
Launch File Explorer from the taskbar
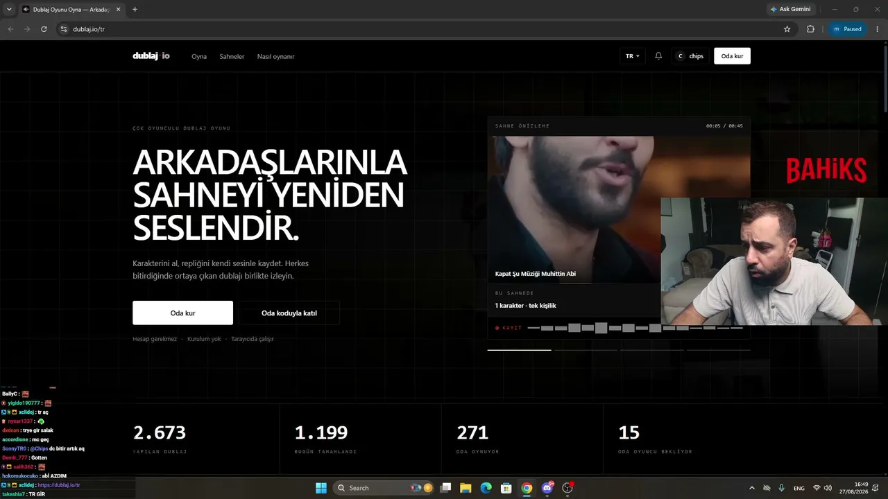[x=466, y=488]
